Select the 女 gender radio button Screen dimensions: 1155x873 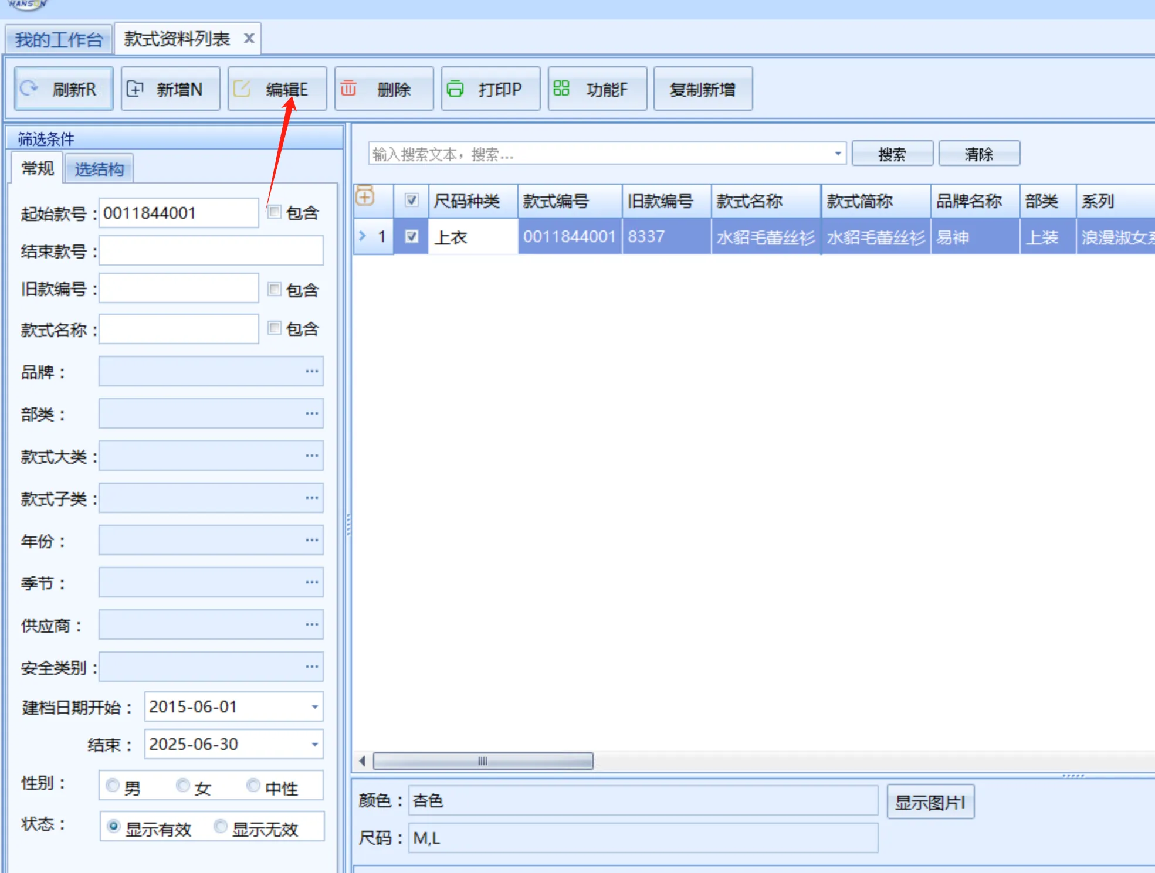183,785
